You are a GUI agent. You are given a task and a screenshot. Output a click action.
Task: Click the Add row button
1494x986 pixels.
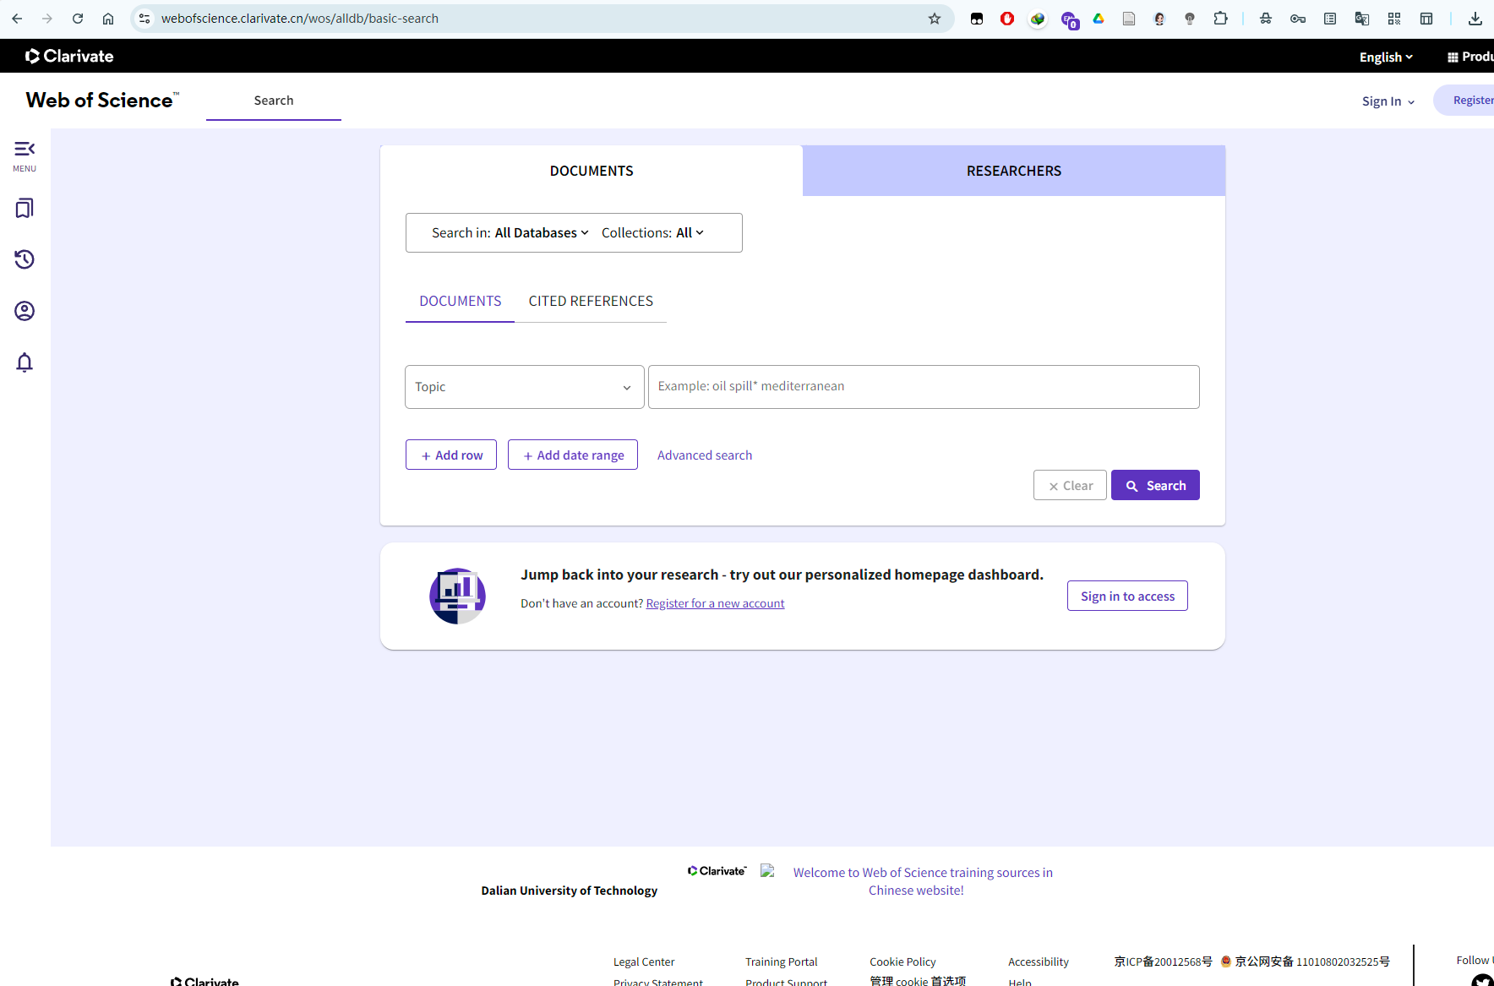[x=451, y=455]
